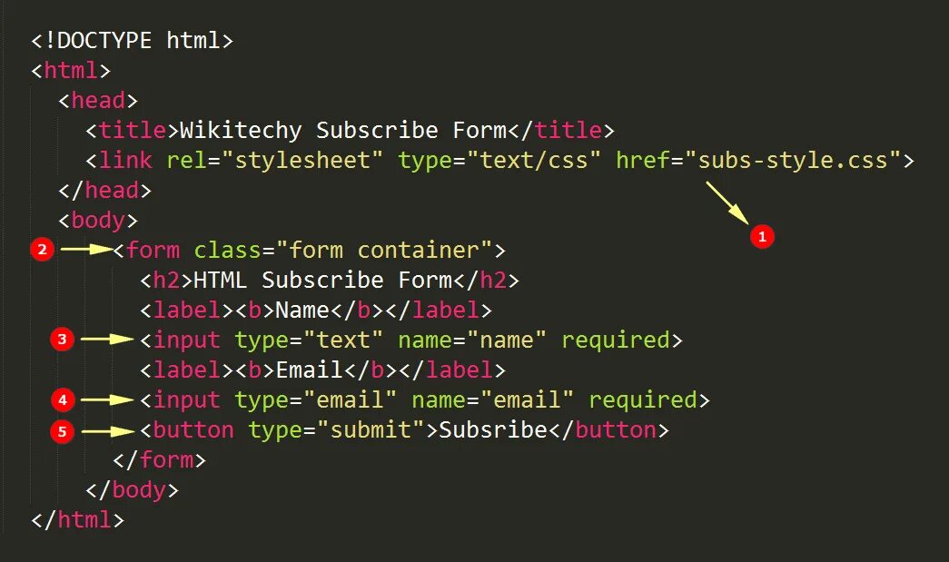Click the red circle marker numbered 5

pyautogui.click(x=62, y=431)
